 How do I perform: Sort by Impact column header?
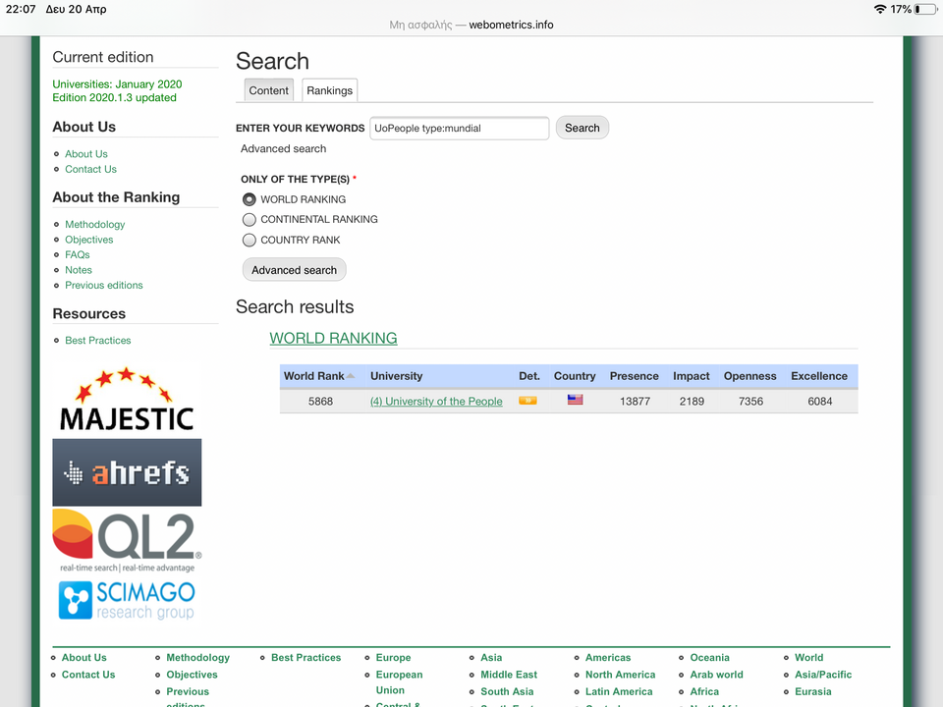(x=691, y=376)
